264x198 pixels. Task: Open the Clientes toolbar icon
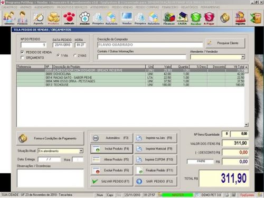10,18
